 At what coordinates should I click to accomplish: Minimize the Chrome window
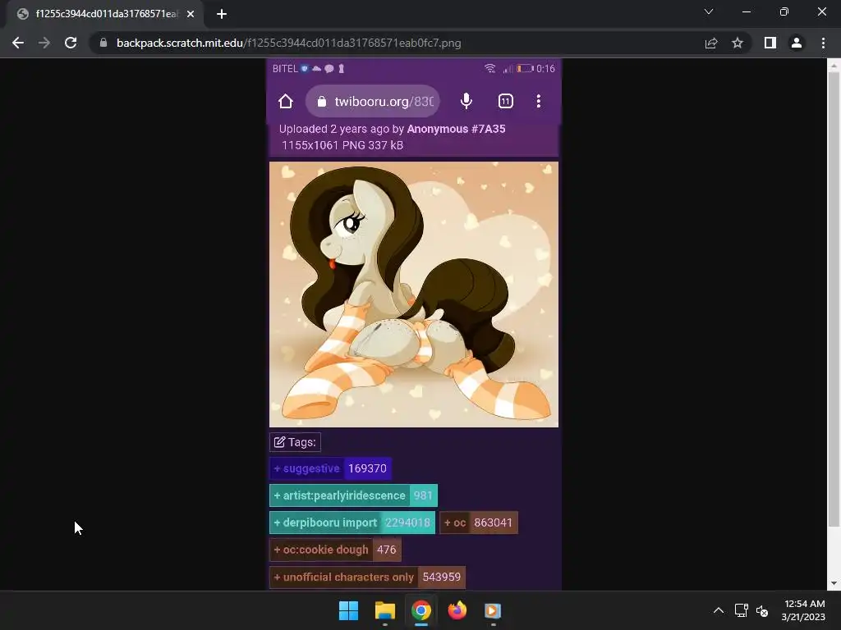[x=746, y=11]
